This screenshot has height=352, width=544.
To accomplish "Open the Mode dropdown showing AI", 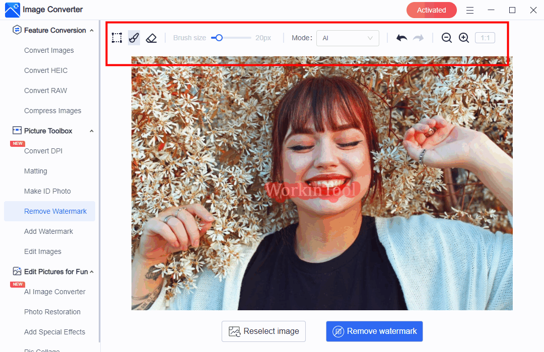I will click(348, 38).
